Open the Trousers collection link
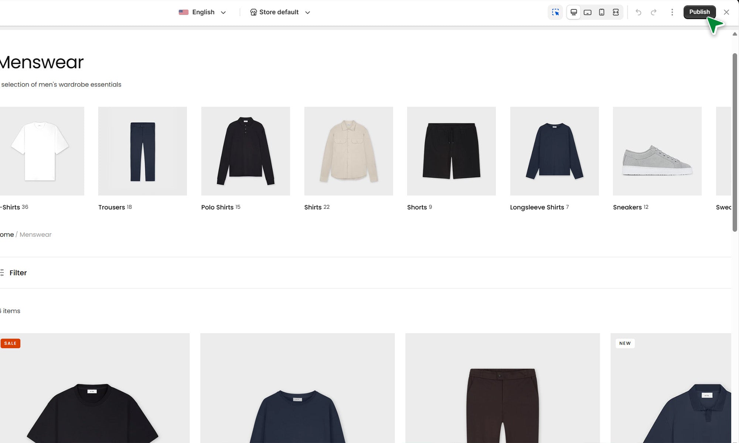Screen dimensions: 739x443 (x=112, y=207)
